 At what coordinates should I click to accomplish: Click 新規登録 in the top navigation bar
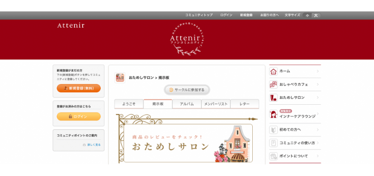[x=246, y=15]
